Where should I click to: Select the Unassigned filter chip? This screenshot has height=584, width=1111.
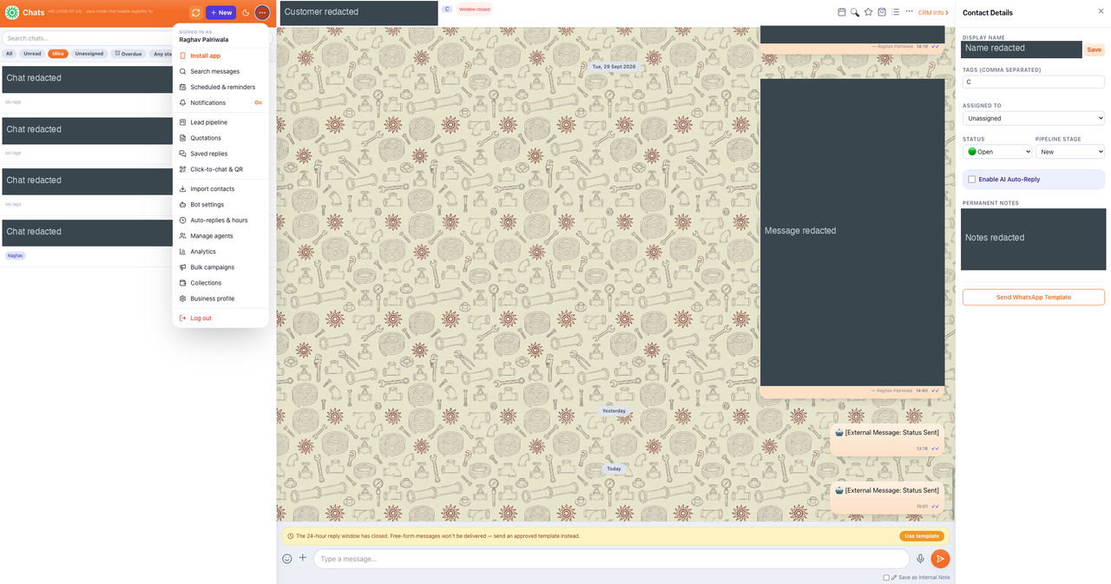tap(89, 54)
